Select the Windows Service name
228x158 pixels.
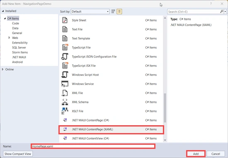click(83, 84)
